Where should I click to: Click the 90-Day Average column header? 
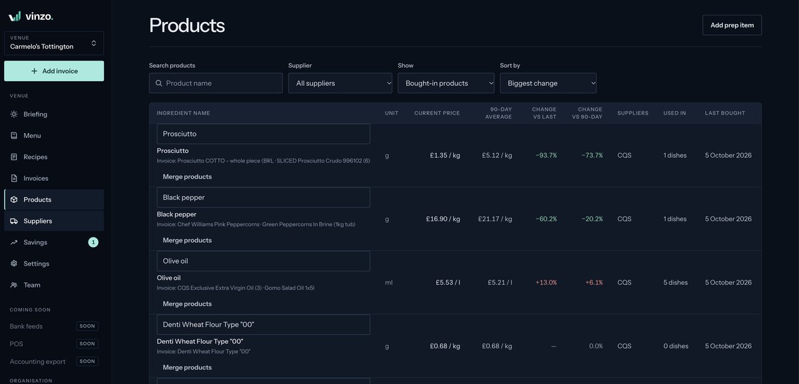coord(499,113)
